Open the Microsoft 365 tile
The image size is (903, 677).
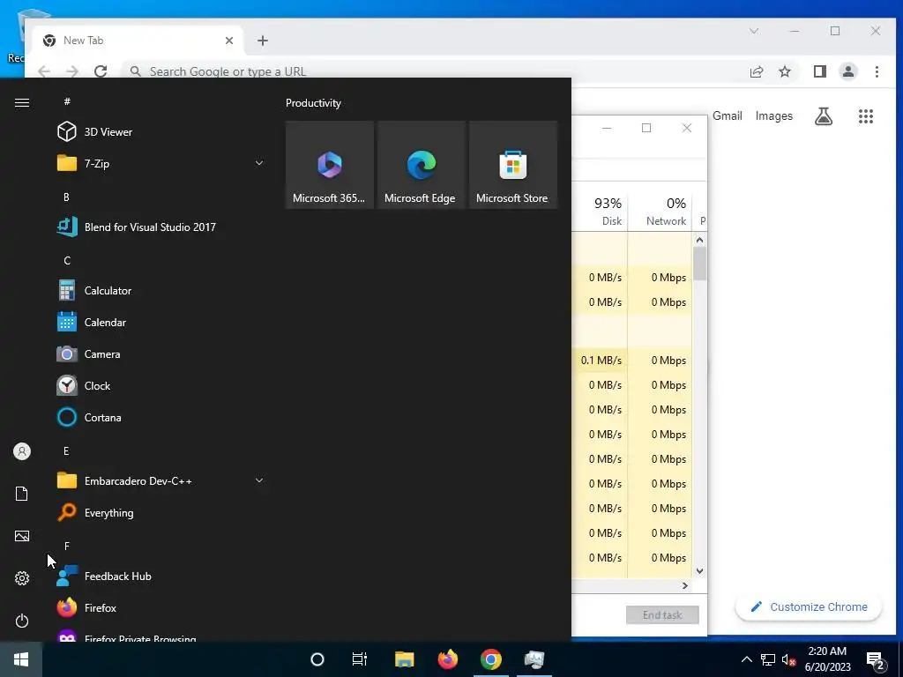point(330,165)
